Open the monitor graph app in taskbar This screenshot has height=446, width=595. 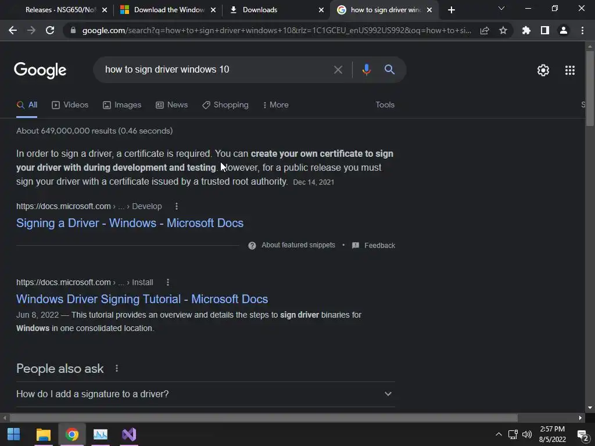101,434
